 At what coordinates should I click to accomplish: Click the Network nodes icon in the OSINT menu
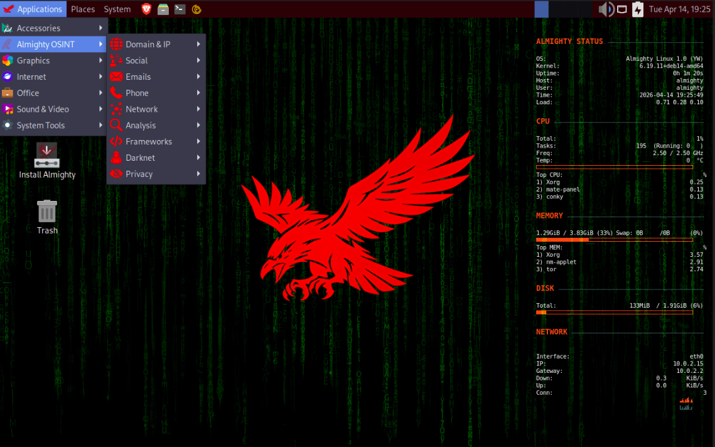click(x=116, y=109)
